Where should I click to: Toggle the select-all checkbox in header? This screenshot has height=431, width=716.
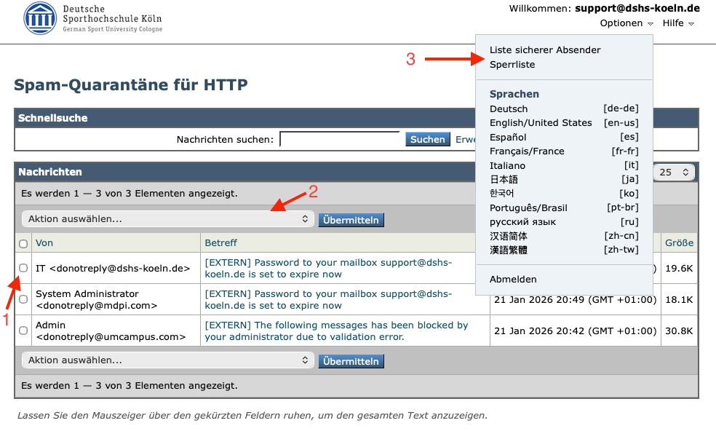[23, 243]
